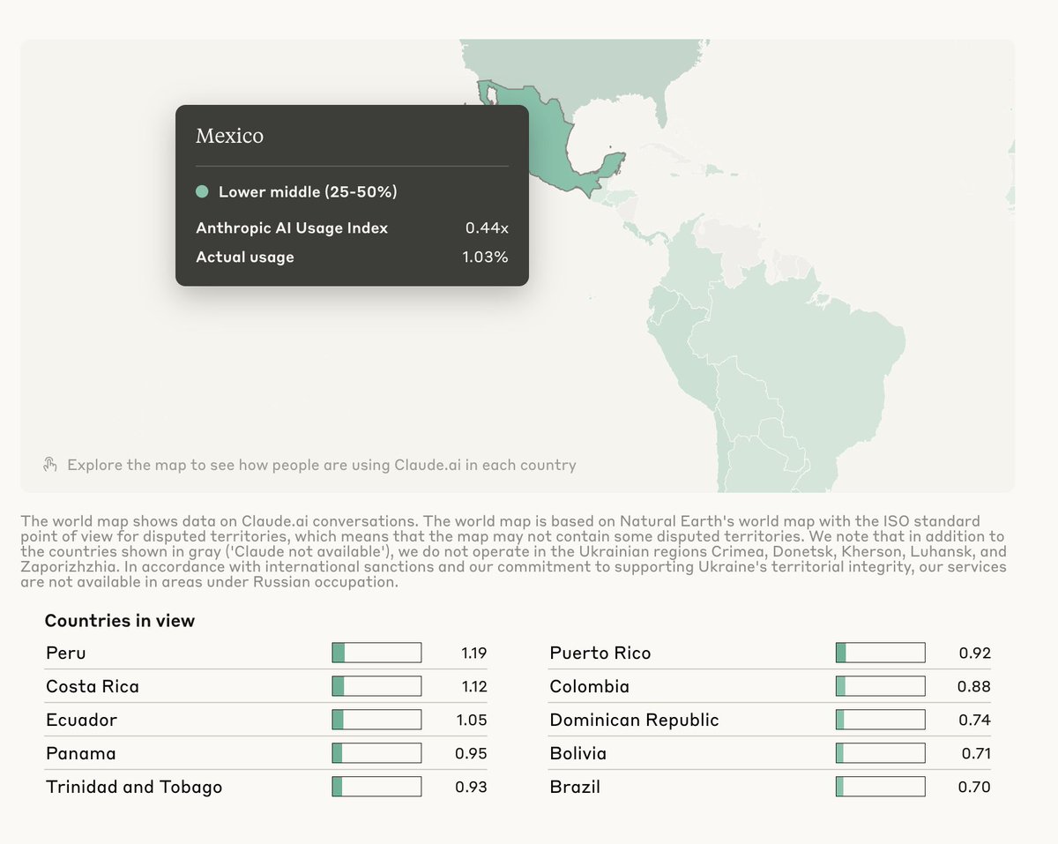Click the usage bar next to Colombia
Viewport: 1058px width, 844px height.
tap(880, 686)
